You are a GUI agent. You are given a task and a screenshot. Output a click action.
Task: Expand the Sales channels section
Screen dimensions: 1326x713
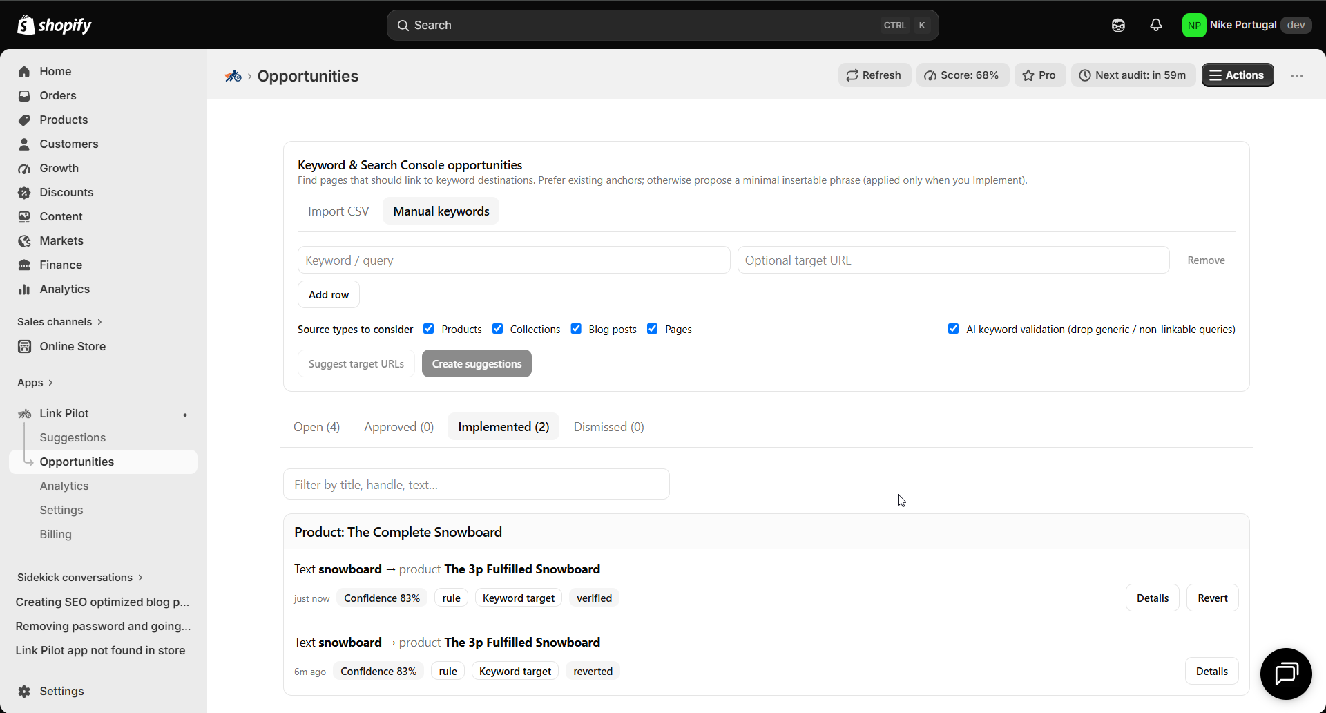click(60, 322)
